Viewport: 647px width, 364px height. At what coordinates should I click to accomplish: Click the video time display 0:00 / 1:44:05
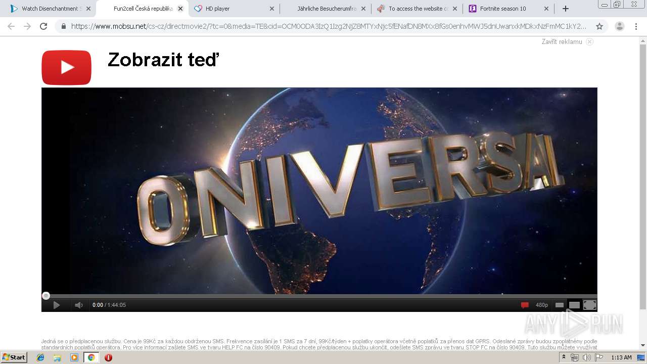click(x=109, y=305)
